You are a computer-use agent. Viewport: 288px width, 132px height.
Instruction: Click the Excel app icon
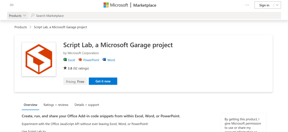coord(65,60)
